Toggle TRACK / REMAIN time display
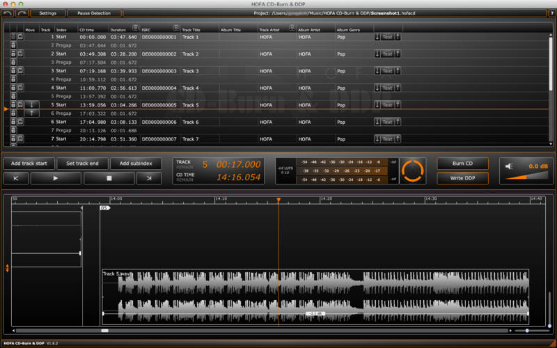The width and height of the screenshot is (557, 348). coord(185,164)
